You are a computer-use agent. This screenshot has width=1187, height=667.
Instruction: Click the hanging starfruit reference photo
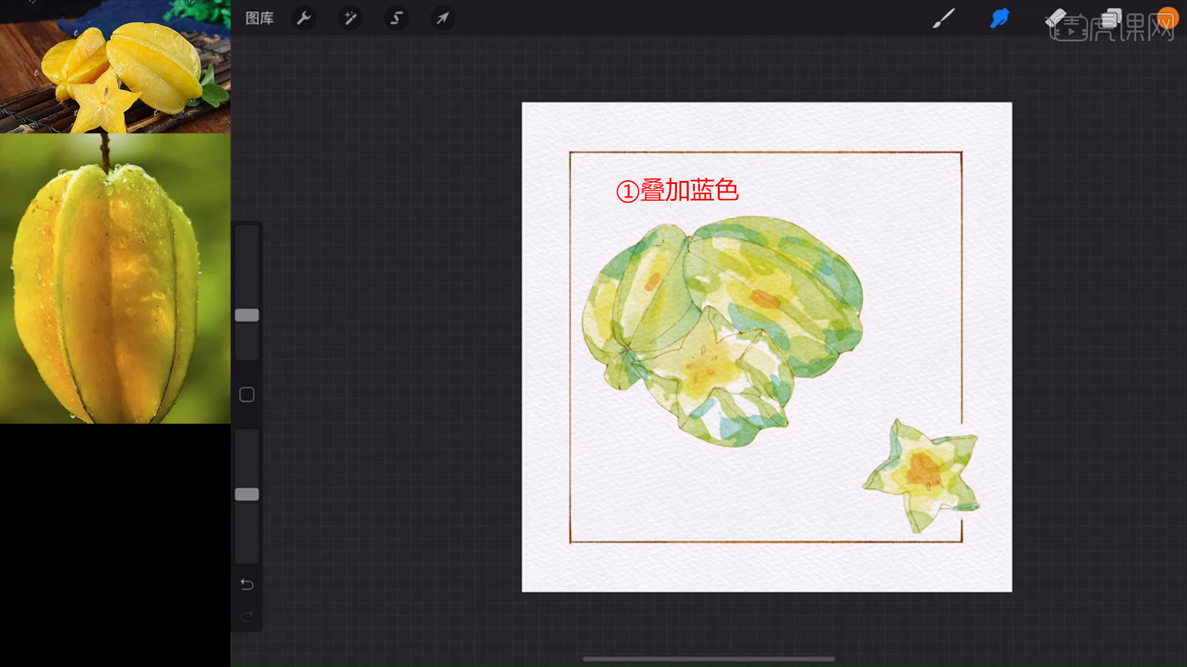tap(115, 279)
